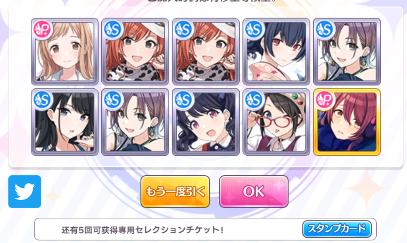Viewport: 407px width, 243px height.
Task: Click the first orange-haired girl in cow print
Action: tap(135, 52)
